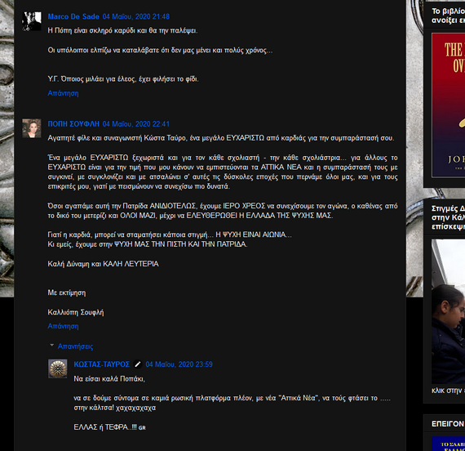The width and height of the screenshot is (465, 451).
Task: Click the 'Στιγμές' sidebar widget title
Action: [x=448, y=217]
